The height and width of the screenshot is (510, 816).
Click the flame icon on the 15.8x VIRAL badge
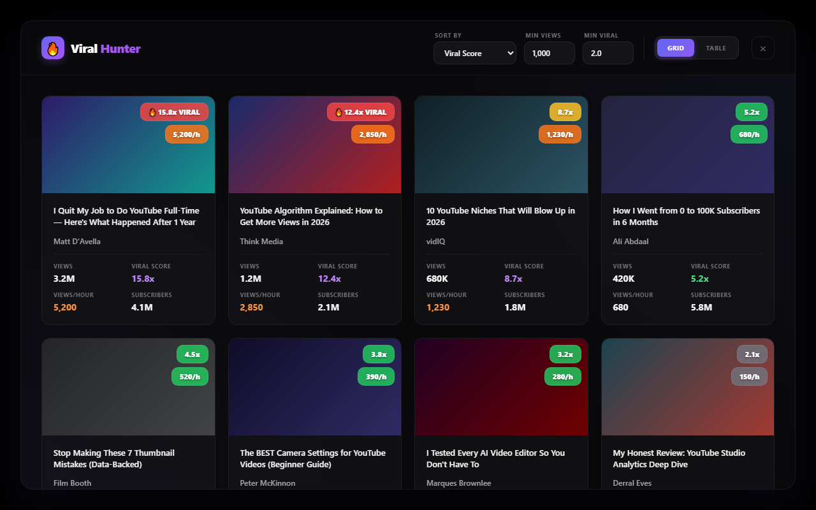(x=152, y=112)
